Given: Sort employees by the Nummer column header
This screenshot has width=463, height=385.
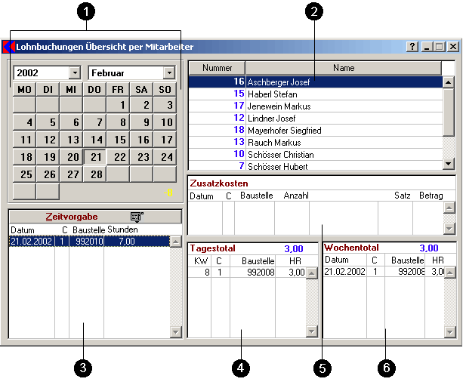Looking at the screenshot, I should pyautogui.click(x=217, y=68).
